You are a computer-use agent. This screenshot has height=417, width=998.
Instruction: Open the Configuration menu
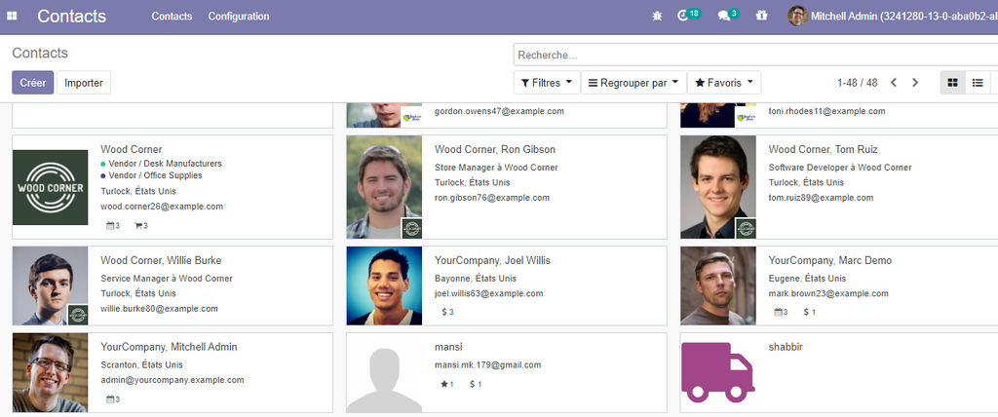pyautogui.click(x=239, y=17)
